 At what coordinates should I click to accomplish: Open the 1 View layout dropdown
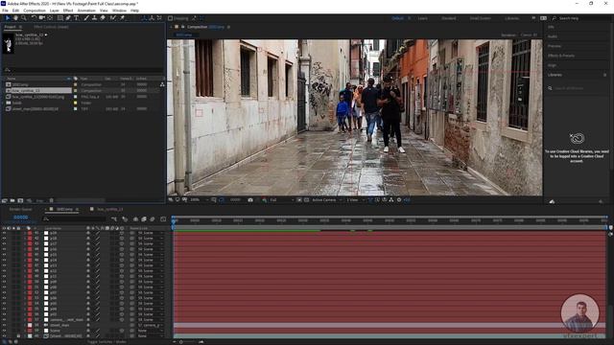[x=355, y=200]
